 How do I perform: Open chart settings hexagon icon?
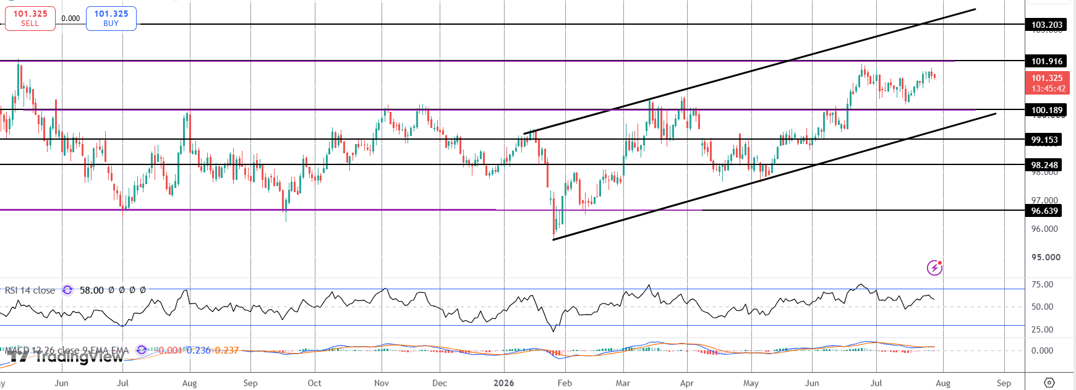coord(1049,383)
